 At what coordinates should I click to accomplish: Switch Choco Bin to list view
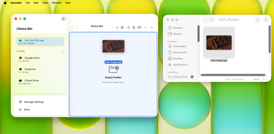click(x=117, y=27)
